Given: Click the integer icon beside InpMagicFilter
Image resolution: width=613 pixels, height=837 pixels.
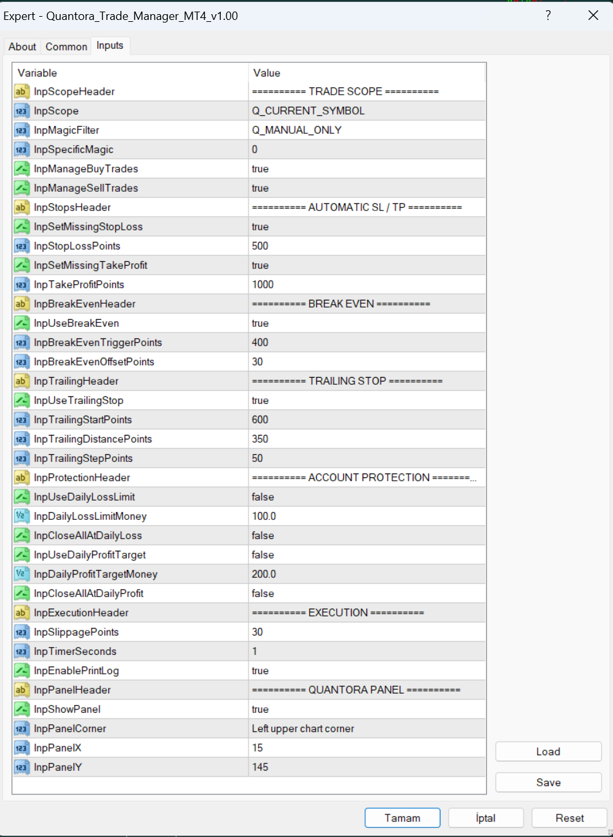Looking at the screenshot, I should pos(22,130).
